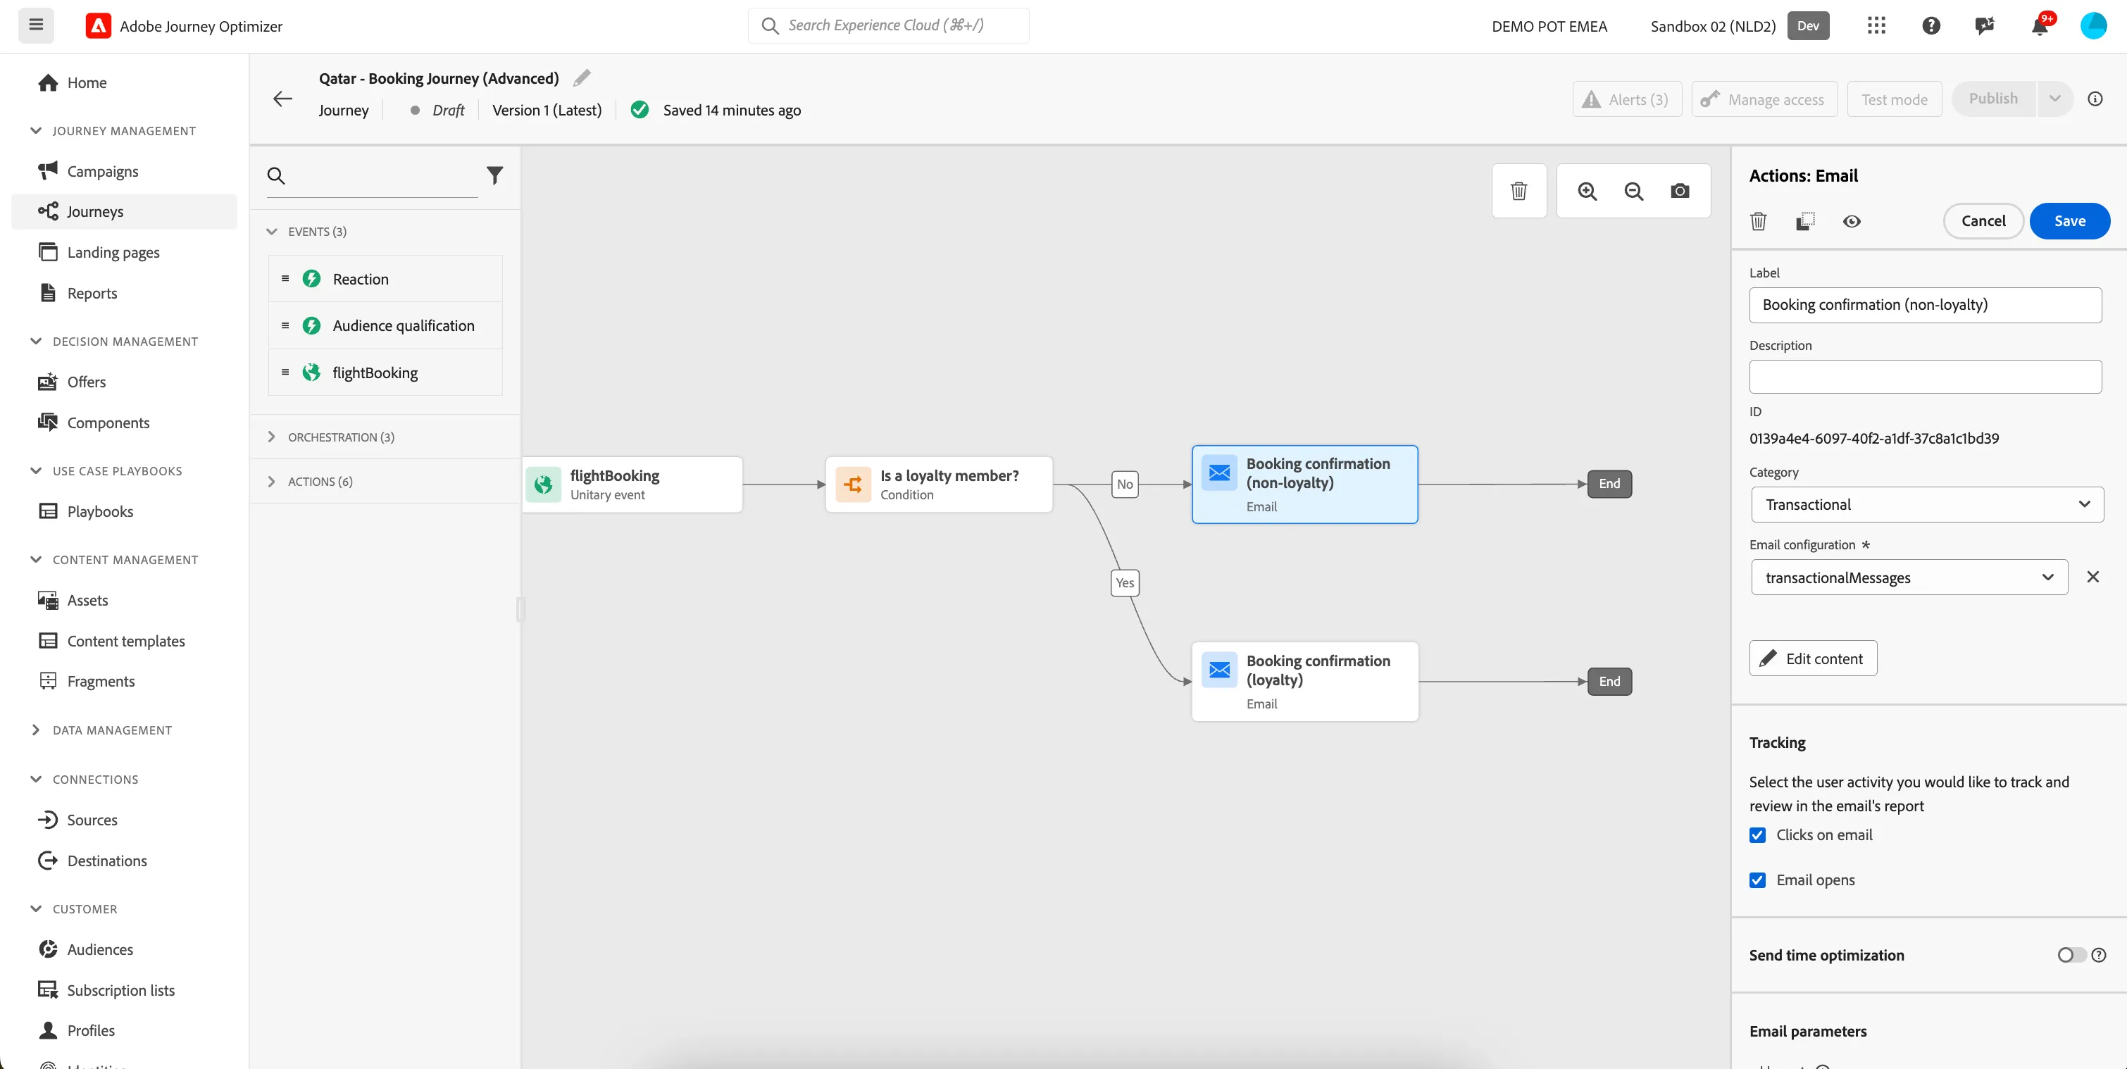
Task: Duplicate the email action with copy icon
Action: coord(1805,221)
